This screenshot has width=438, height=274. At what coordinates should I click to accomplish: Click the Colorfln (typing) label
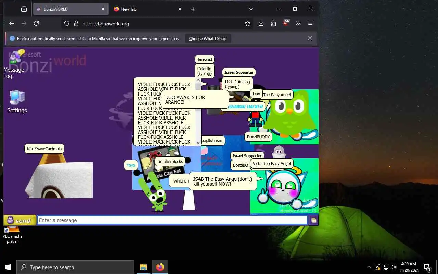[205, 71]
